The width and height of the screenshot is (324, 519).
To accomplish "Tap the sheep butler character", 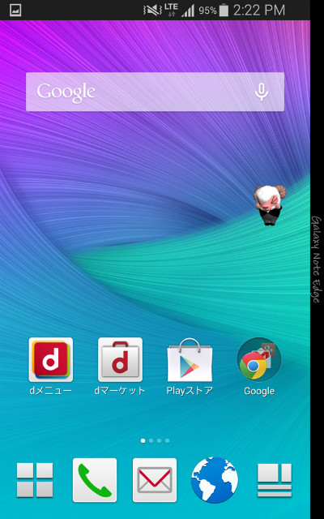I will 270,205.
